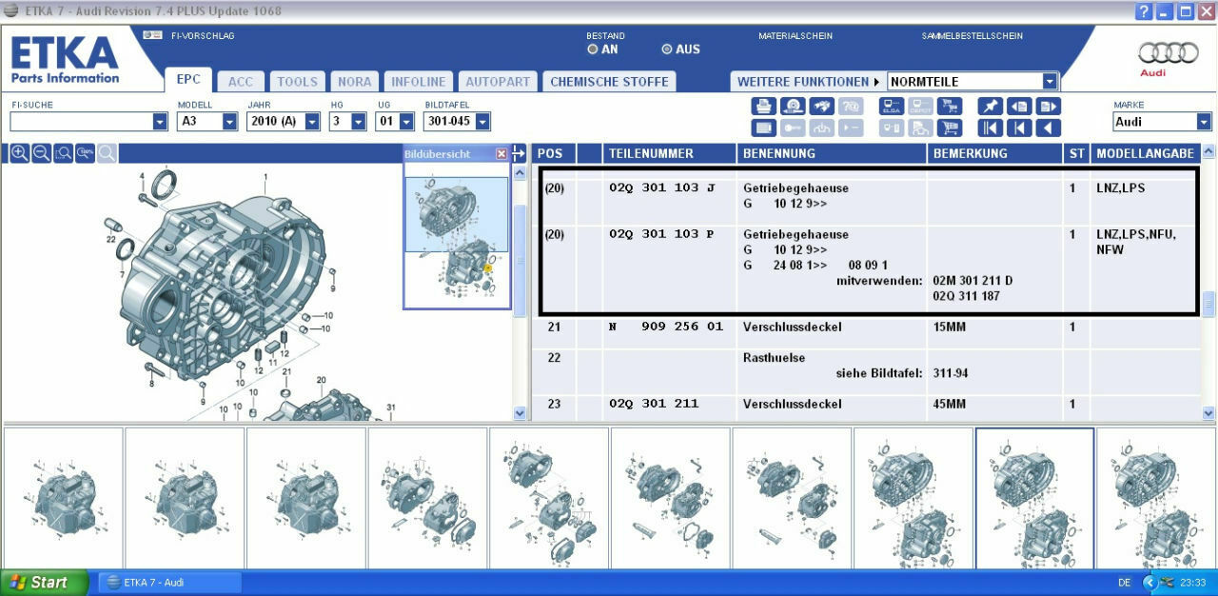Click the print icon in the toolbar
1218x596 pixels.
tap(763, 107)
